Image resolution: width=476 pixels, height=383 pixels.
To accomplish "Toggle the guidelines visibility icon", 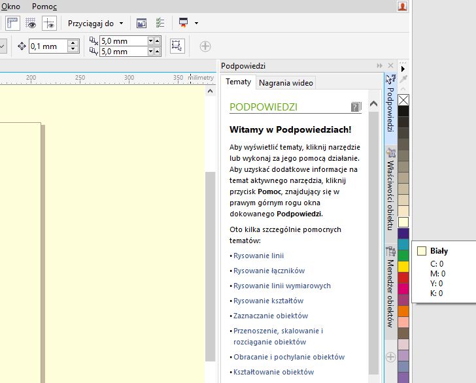I will [x=48, y=24].
